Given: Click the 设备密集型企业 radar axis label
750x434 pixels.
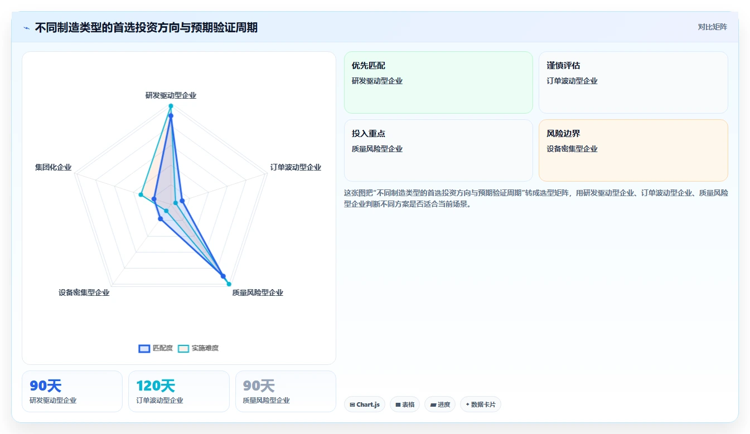Looking at the screenshot, I should (84, 292).
